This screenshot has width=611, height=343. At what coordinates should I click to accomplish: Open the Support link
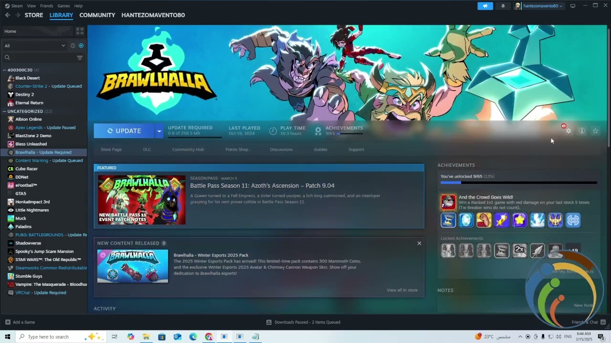tap(356, 150)
